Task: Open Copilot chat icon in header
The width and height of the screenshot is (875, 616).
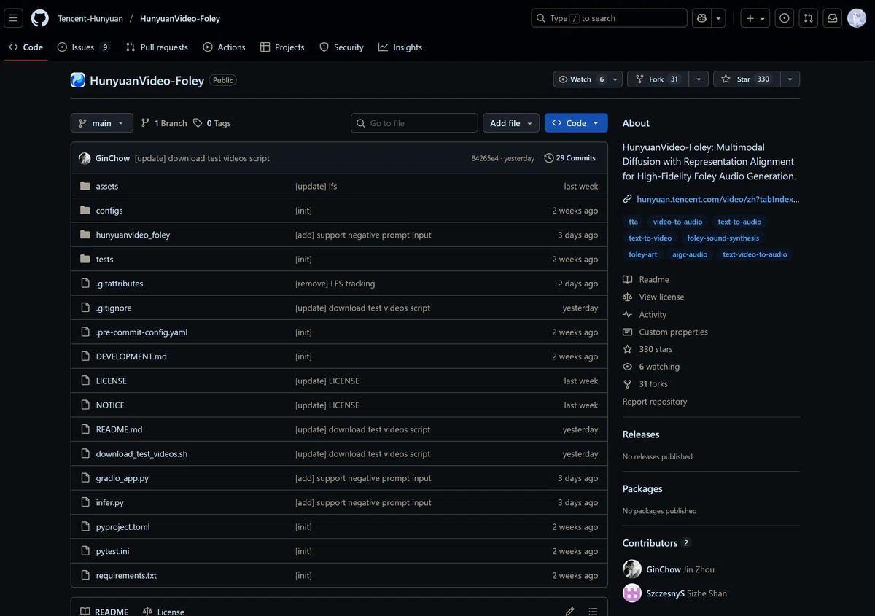Action: click(x=701, y=18)
